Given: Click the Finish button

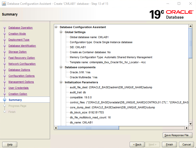Looking at the screenshot, I should click(169, 144).
